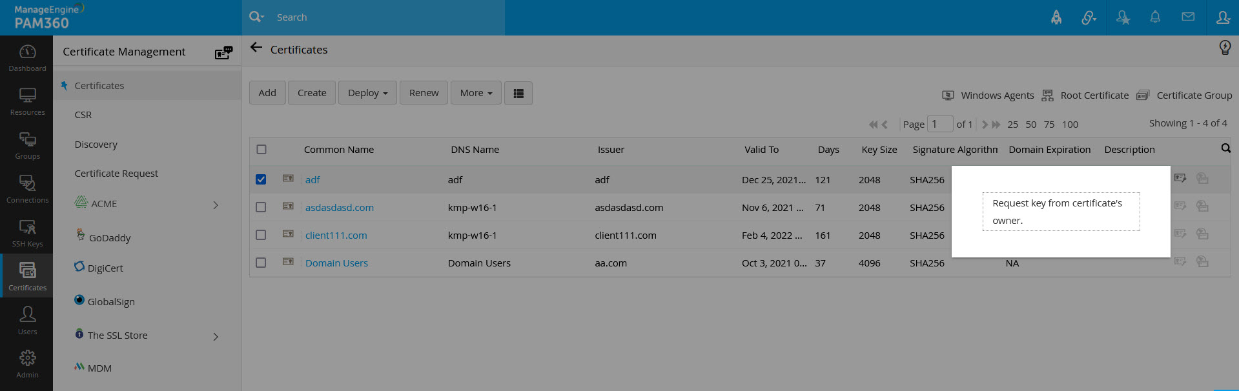Open Connections in the left sidebar
This screenshot has width=1239, height=391.
point(27,189)
